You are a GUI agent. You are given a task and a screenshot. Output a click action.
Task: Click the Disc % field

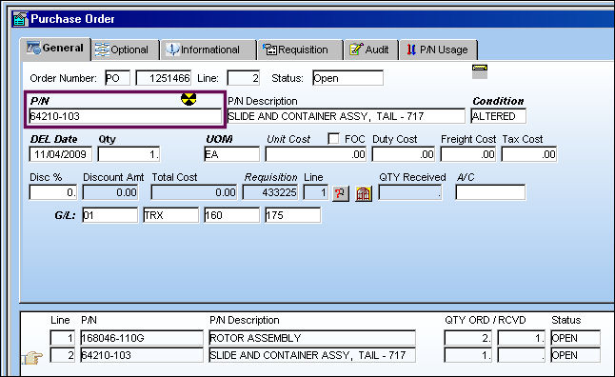click(53, 192)
